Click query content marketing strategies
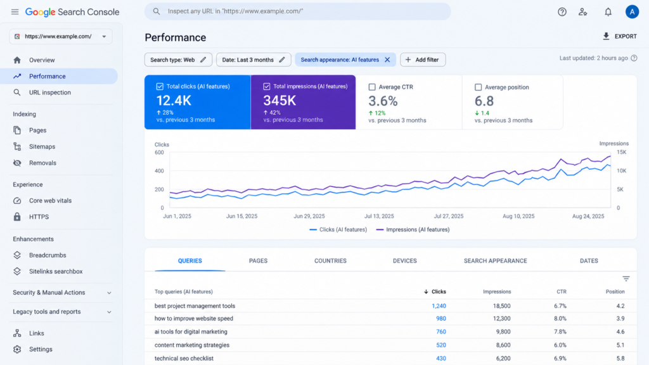The height and width of the screenshot is (365, 649). (x=191, y=345)
